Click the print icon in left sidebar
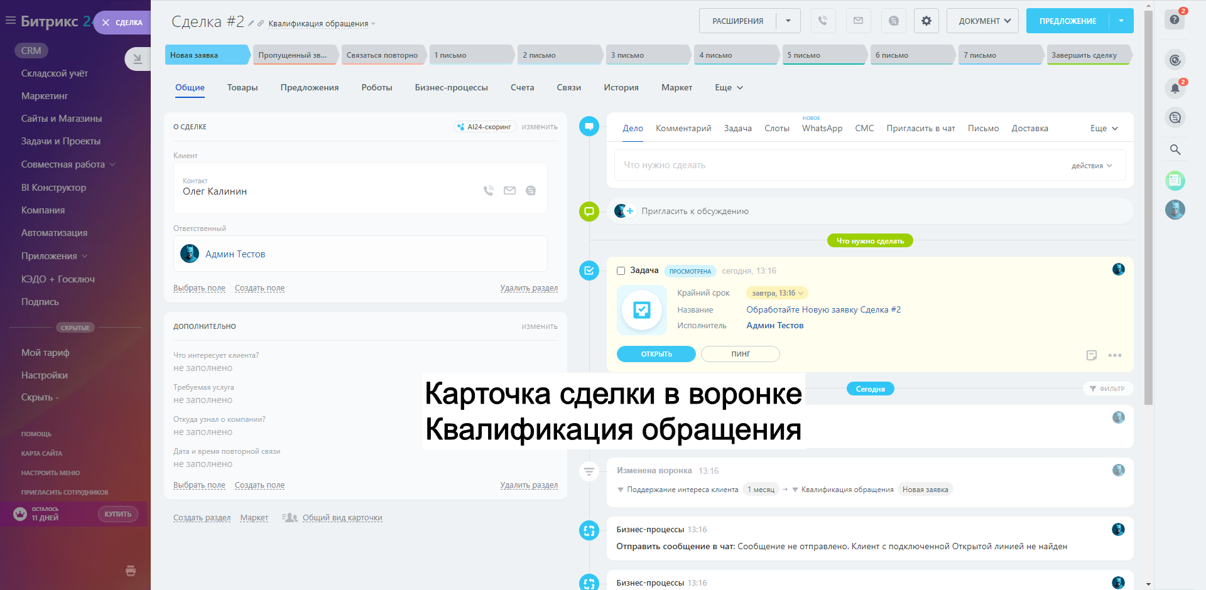1206x590 pixels. click(x=131, y=571)
